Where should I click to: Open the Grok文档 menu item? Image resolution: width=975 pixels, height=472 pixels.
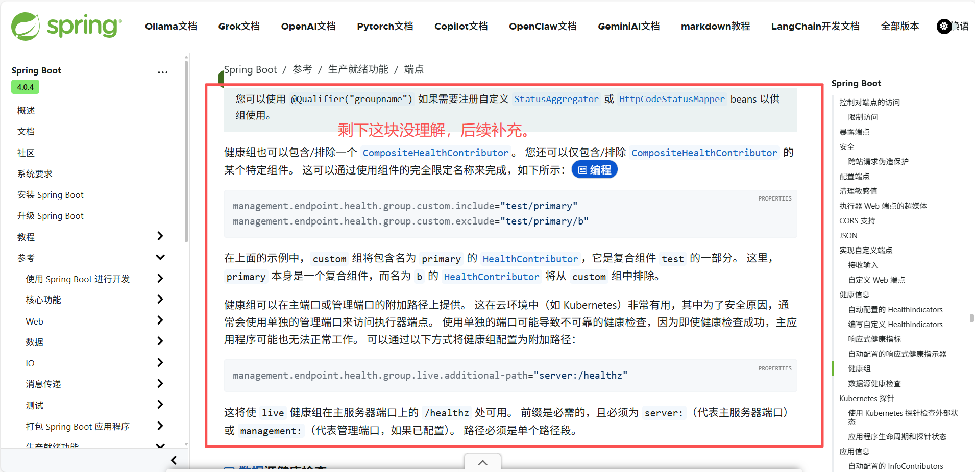[x=239, y=26]
